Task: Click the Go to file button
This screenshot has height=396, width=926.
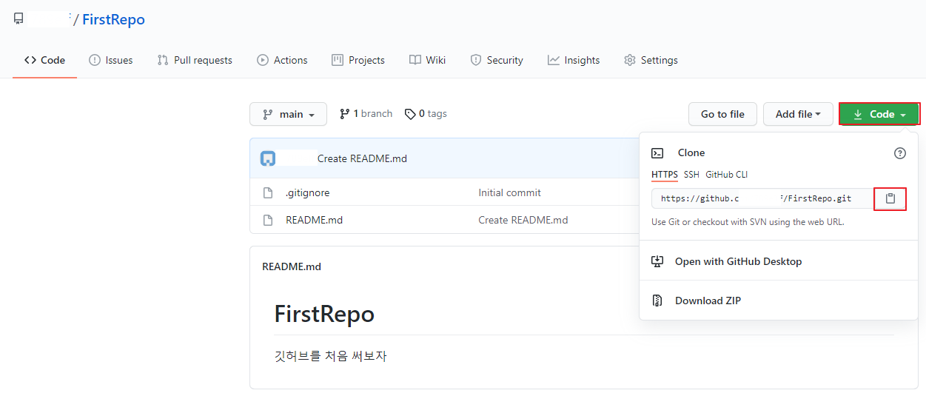Action: (x=722, y=114)
